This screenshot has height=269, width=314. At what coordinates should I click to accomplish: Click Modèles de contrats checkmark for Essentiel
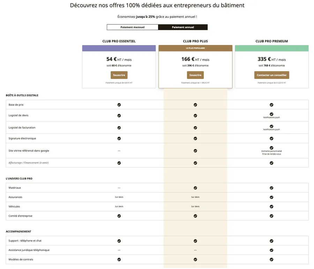point(119,260)
